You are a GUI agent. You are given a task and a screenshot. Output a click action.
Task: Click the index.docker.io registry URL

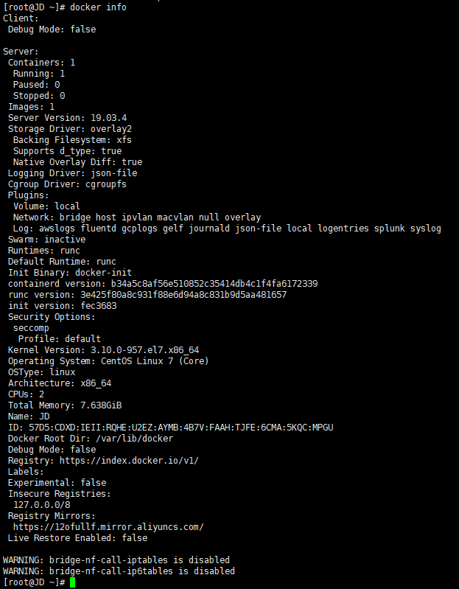click(x=125, y=461)
